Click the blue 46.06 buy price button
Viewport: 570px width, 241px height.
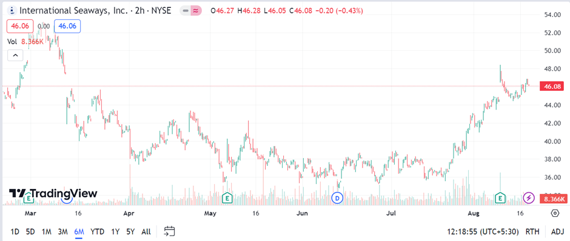67,26
